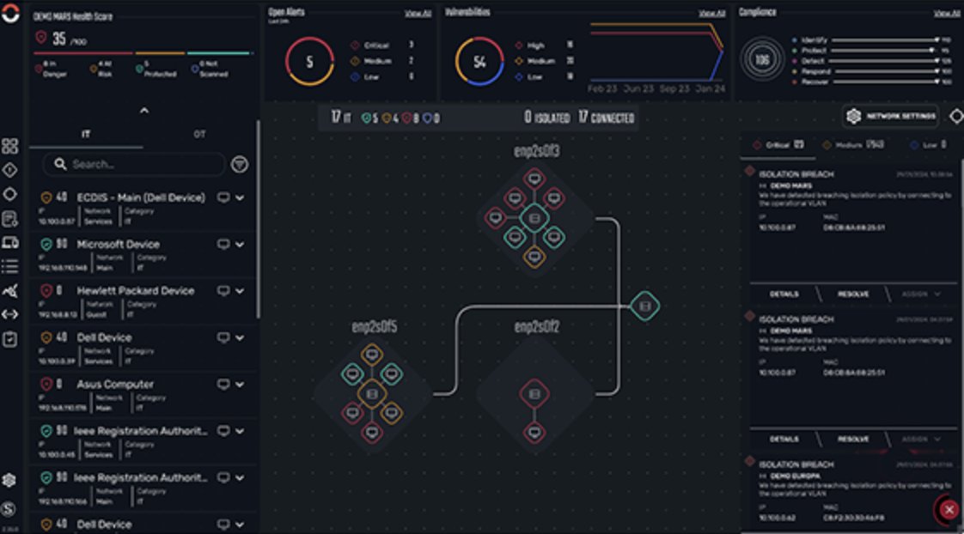Click the 0 ISOLATED status text
964x534 pixels.
tap(546, 118)
